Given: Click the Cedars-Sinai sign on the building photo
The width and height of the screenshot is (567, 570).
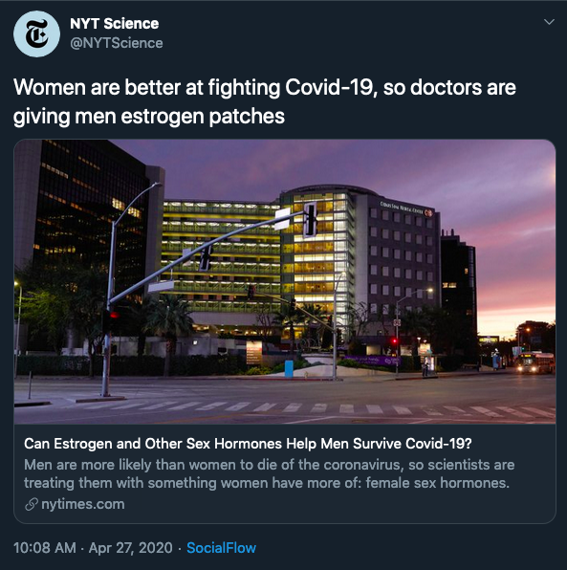Looking at the screenshot, I should 406,209.
